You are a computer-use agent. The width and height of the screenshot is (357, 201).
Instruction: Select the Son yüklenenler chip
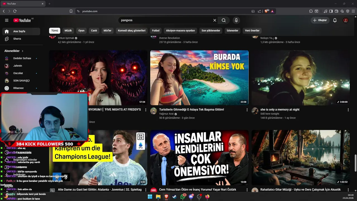point(211,30)
